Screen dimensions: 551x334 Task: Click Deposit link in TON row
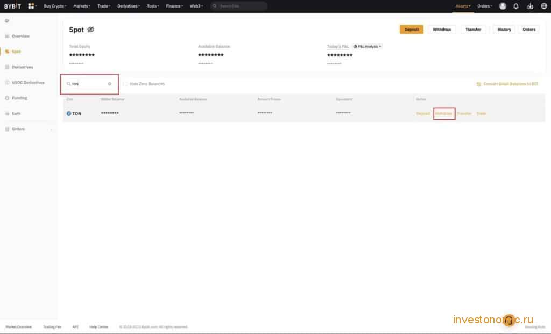point(423,114)
